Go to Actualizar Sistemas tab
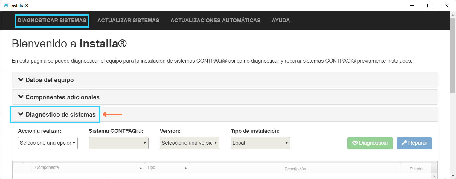This screenshot has height=179, width=456. pyautogui.click(x=128, y=21)
